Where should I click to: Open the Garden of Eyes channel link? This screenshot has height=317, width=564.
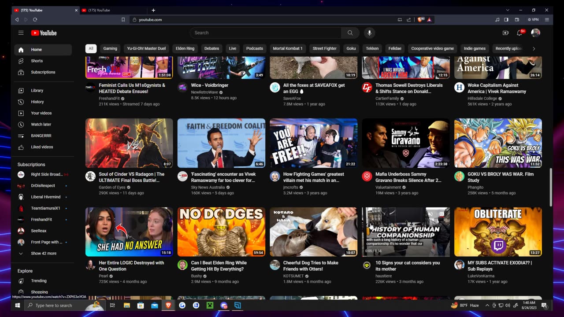tap(112, 188)
